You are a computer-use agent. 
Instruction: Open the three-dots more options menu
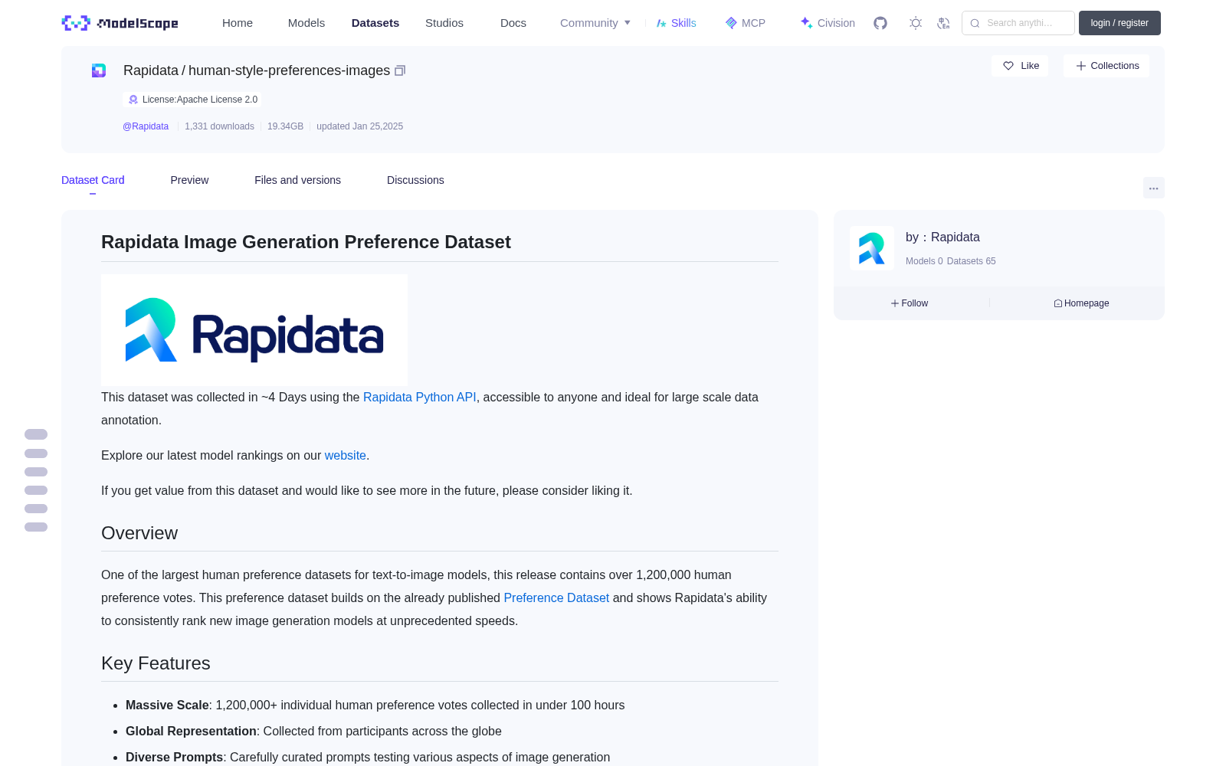tap(1153, 188)
